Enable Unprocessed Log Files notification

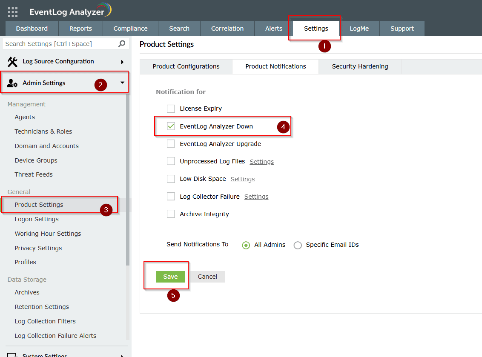pyautogui.click(x=171, y=161)
